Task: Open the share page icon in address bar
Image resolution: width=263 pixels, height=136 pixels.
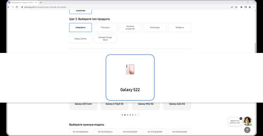Action: [x=232, y=7]
